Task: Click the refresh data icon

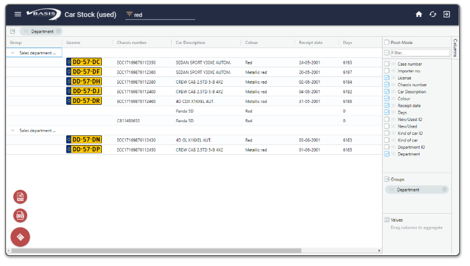Action: pyautogui.click(x=433, y=14)
